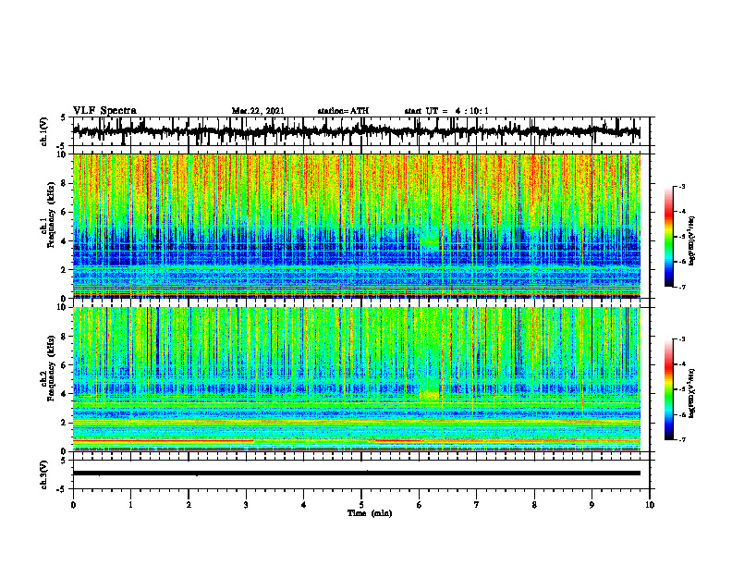Viewport: 732px width, 566px height.
Task: Click the ch.1 spectrogram panel
Action: coord(357,226)
